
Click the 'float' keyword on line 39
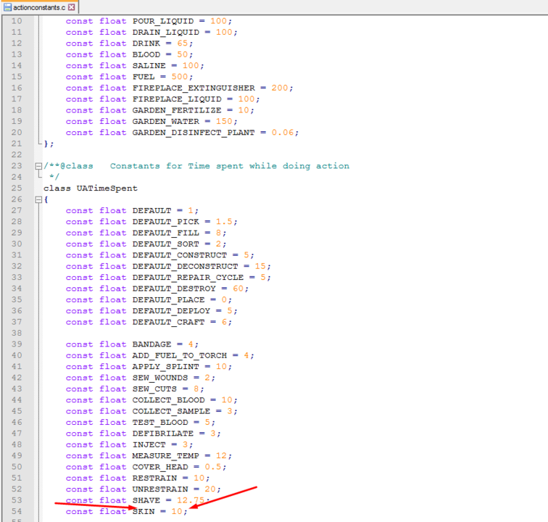click(112, 344)
